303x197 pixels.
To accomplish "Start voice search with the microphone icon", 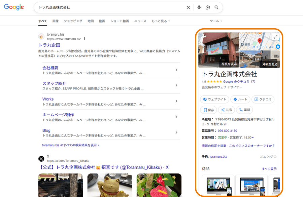I will 199,7.
